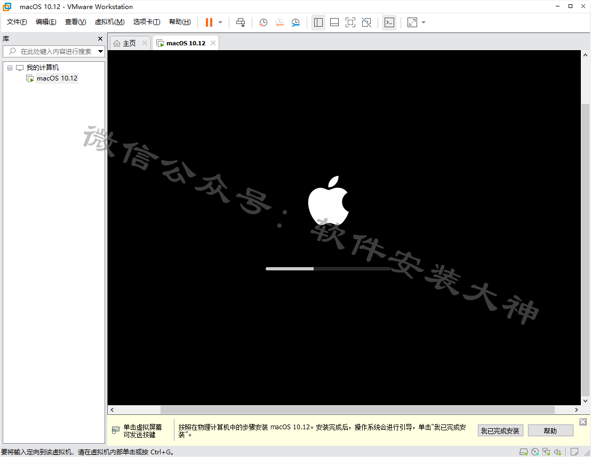Click the stretch guest display icon
Viewport: 591px width, 457px height.
tap(412, 22)
